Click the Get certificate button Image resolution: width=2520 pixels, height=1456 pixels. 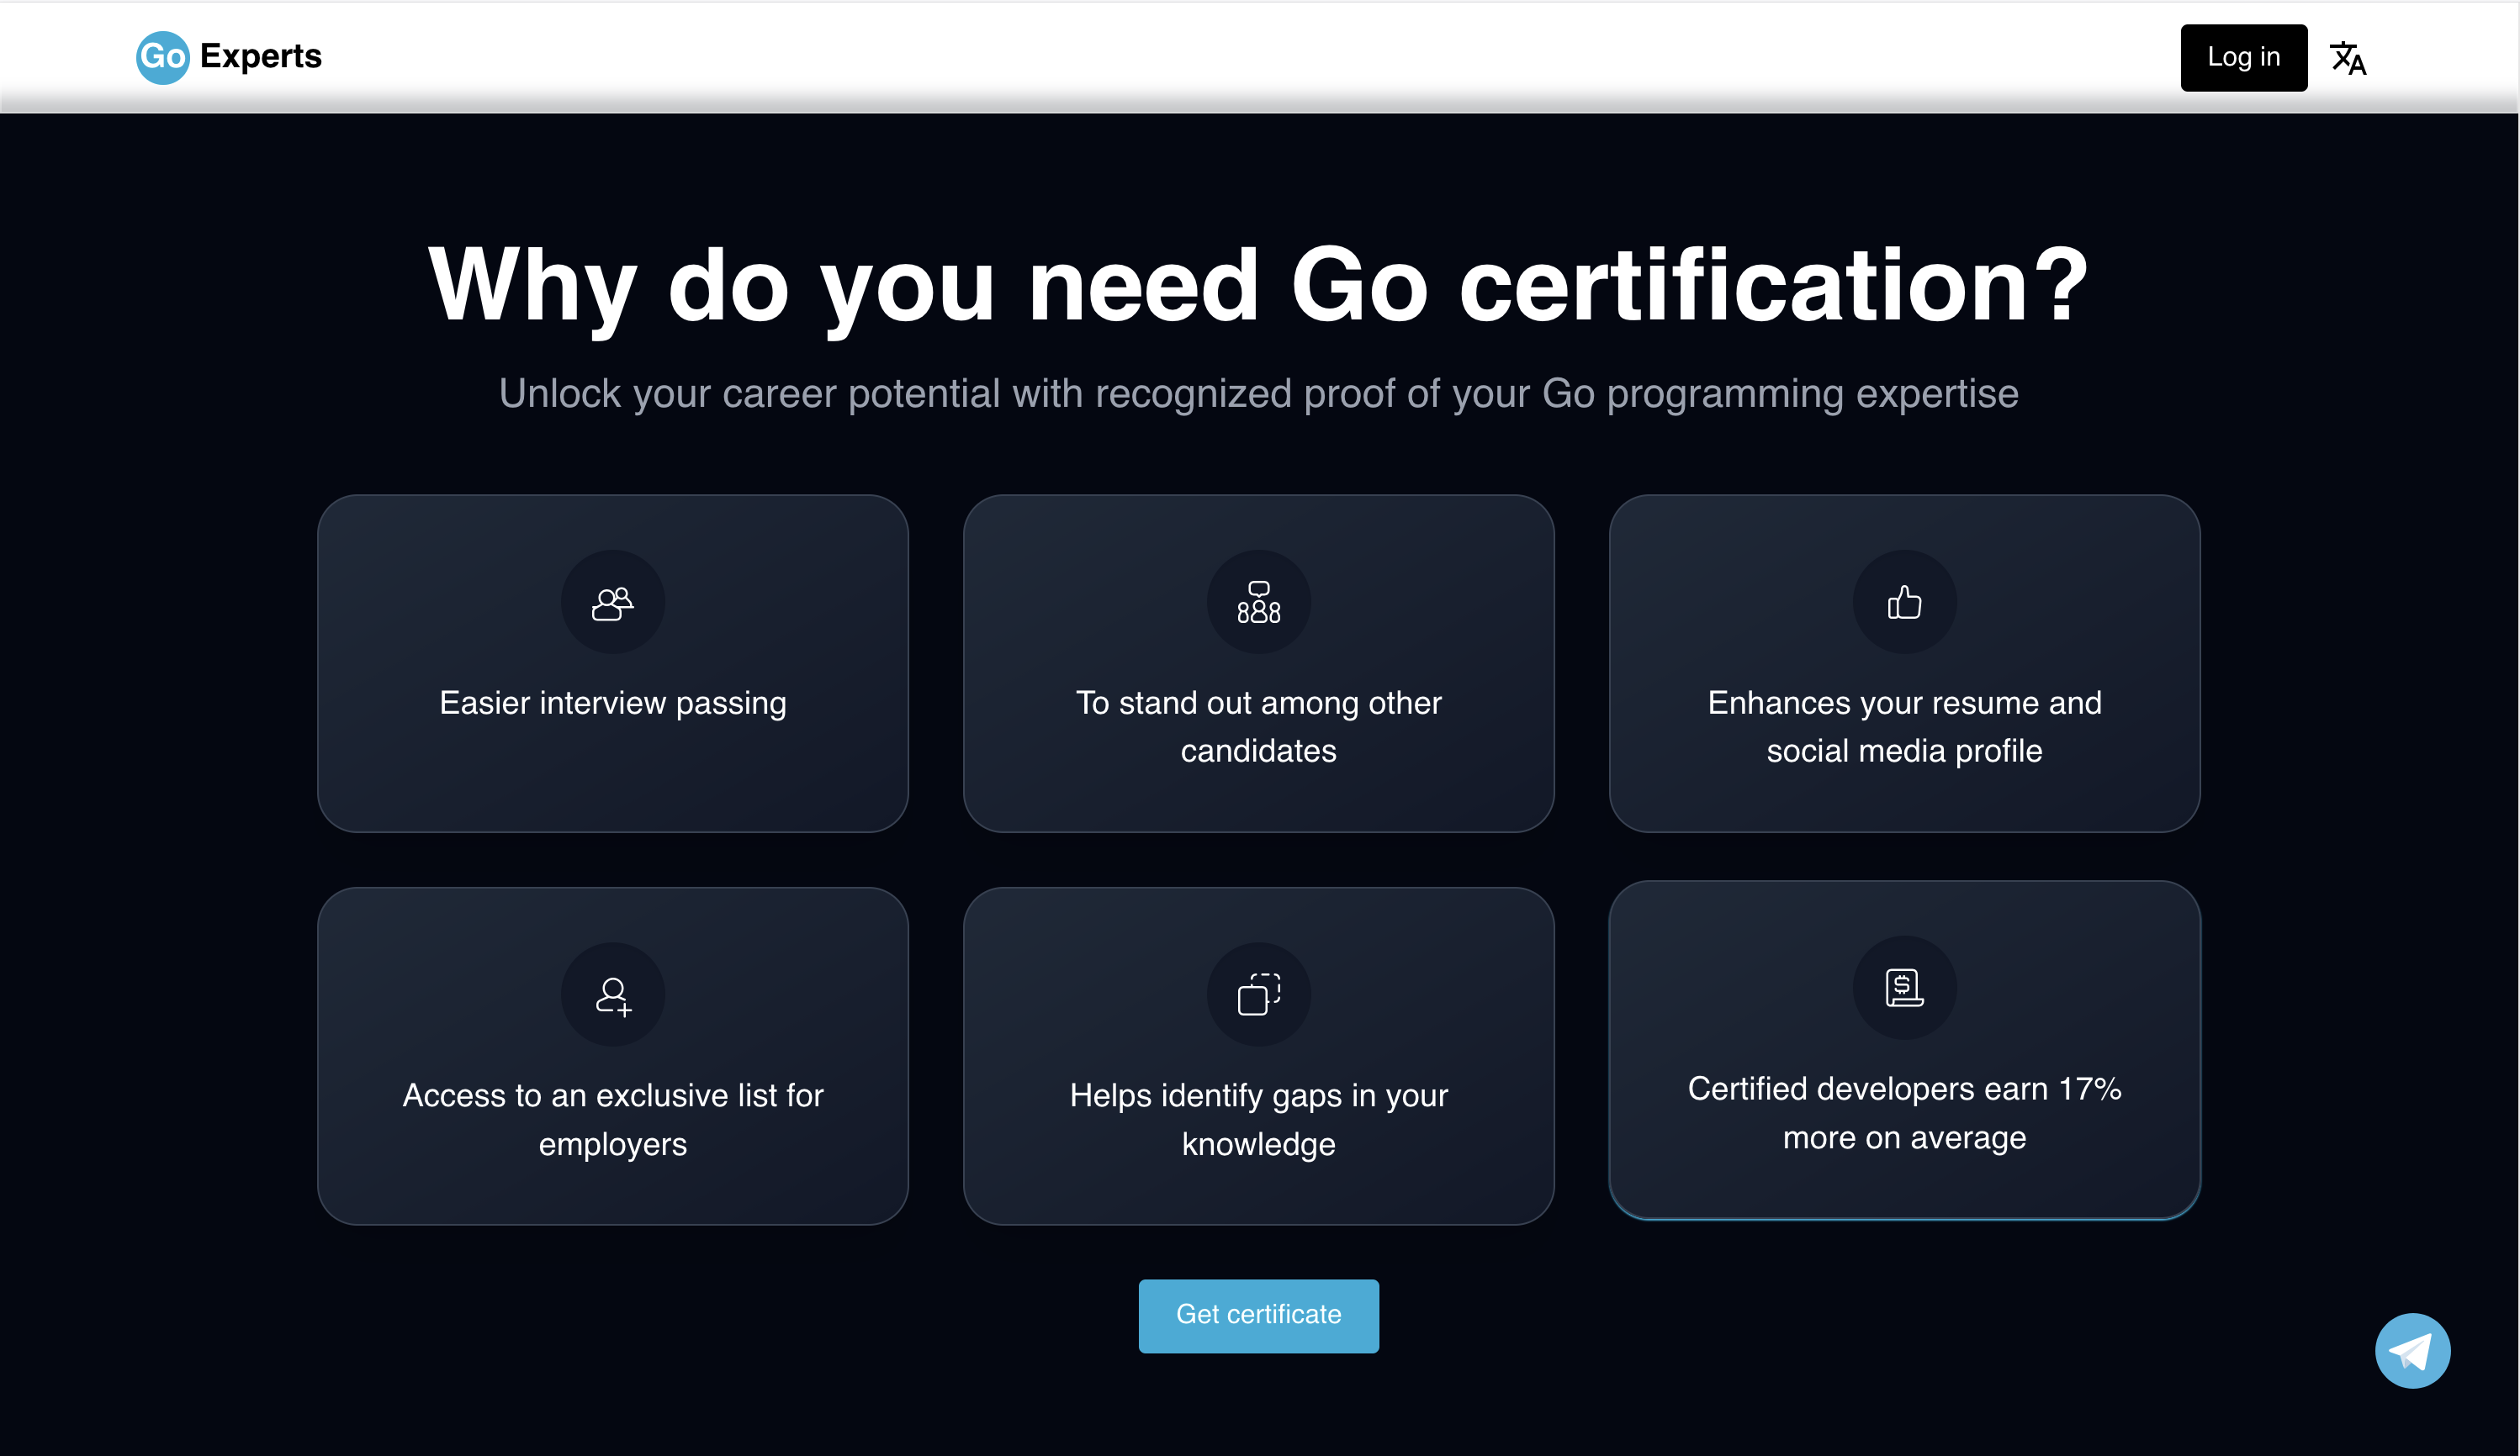(1258, 1315)
